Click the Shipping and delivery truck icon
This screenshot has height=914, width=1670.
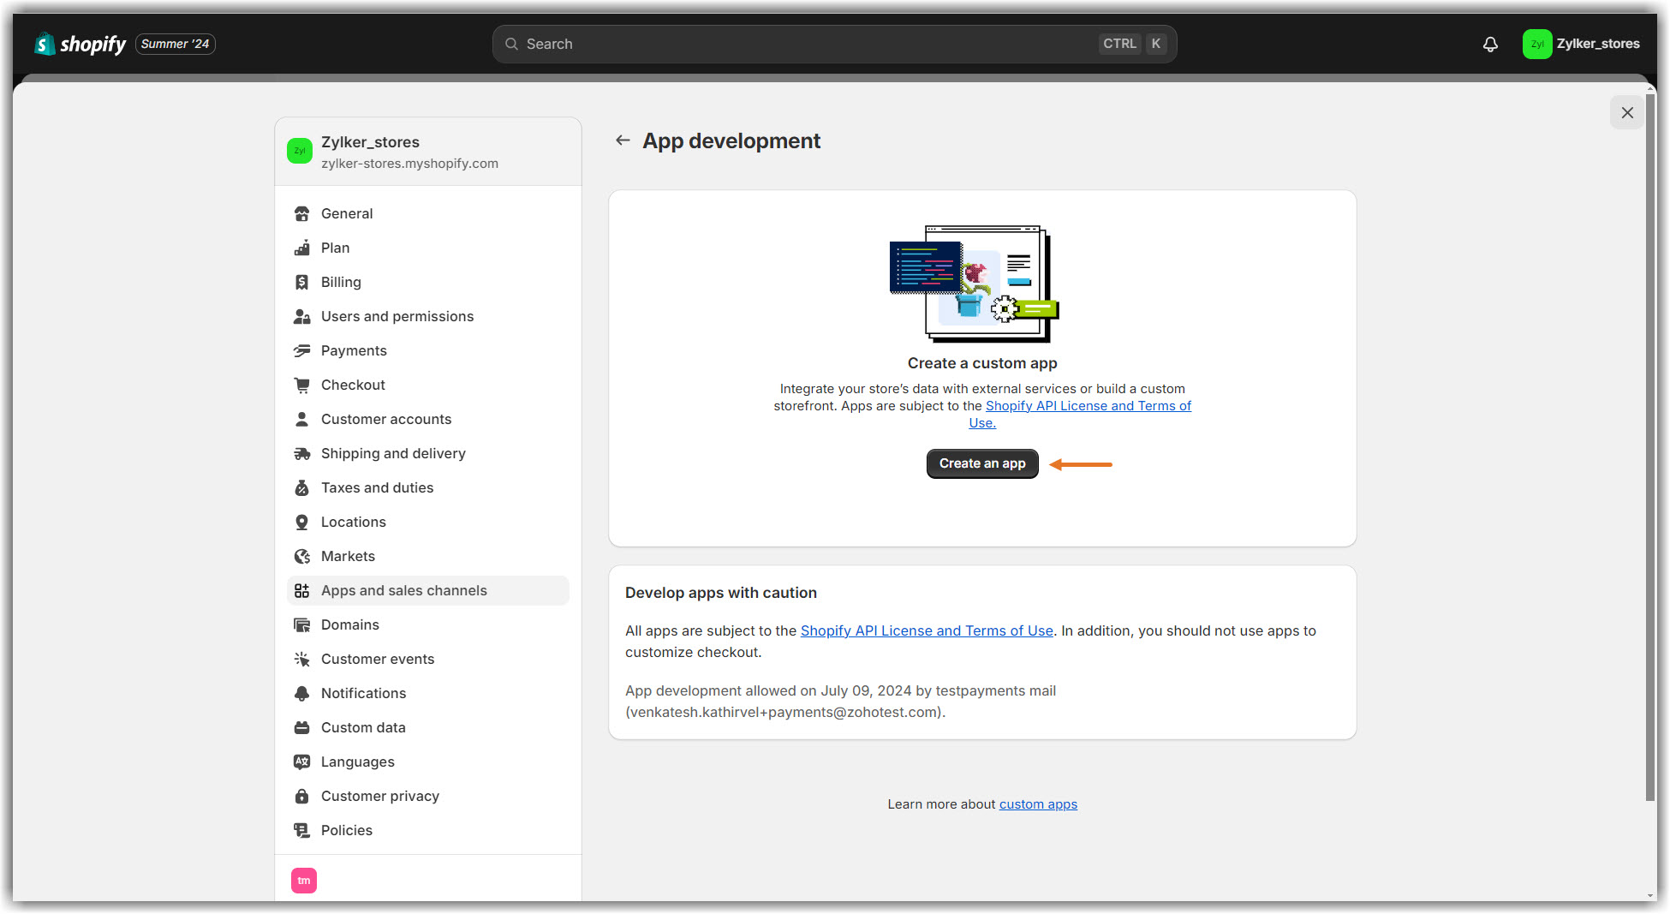click(x=301, y=453)
